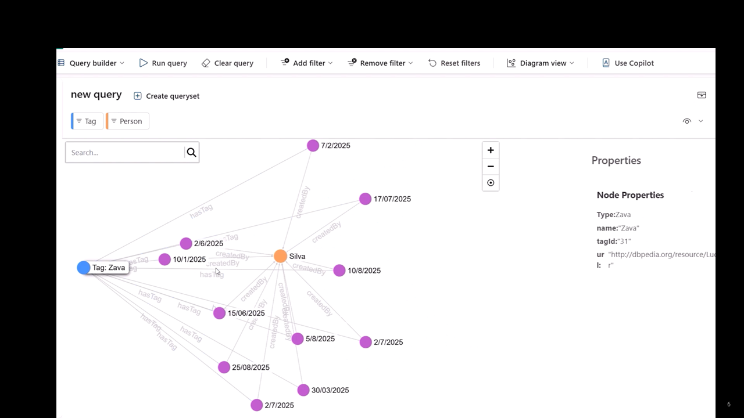Click the Use Copilot icon
The width and height of the screenshot is (744, 418).
coord(606,63)
